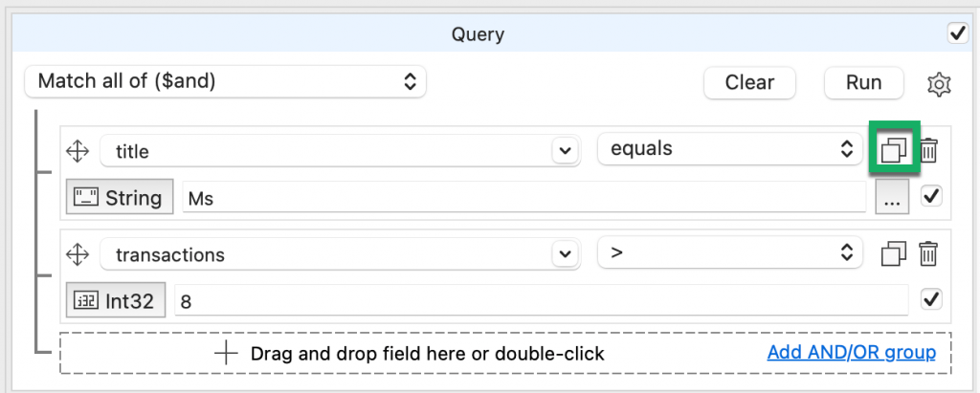Open the equals operator dropdown
Viewport: 980px width, 393px height.
click(x=728, y=149)
